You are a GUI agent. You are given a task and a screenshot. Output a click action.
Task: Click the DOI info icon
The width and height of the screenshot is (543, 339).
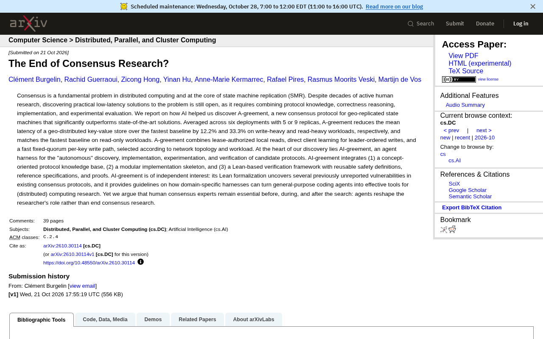(x=140, y=262)
